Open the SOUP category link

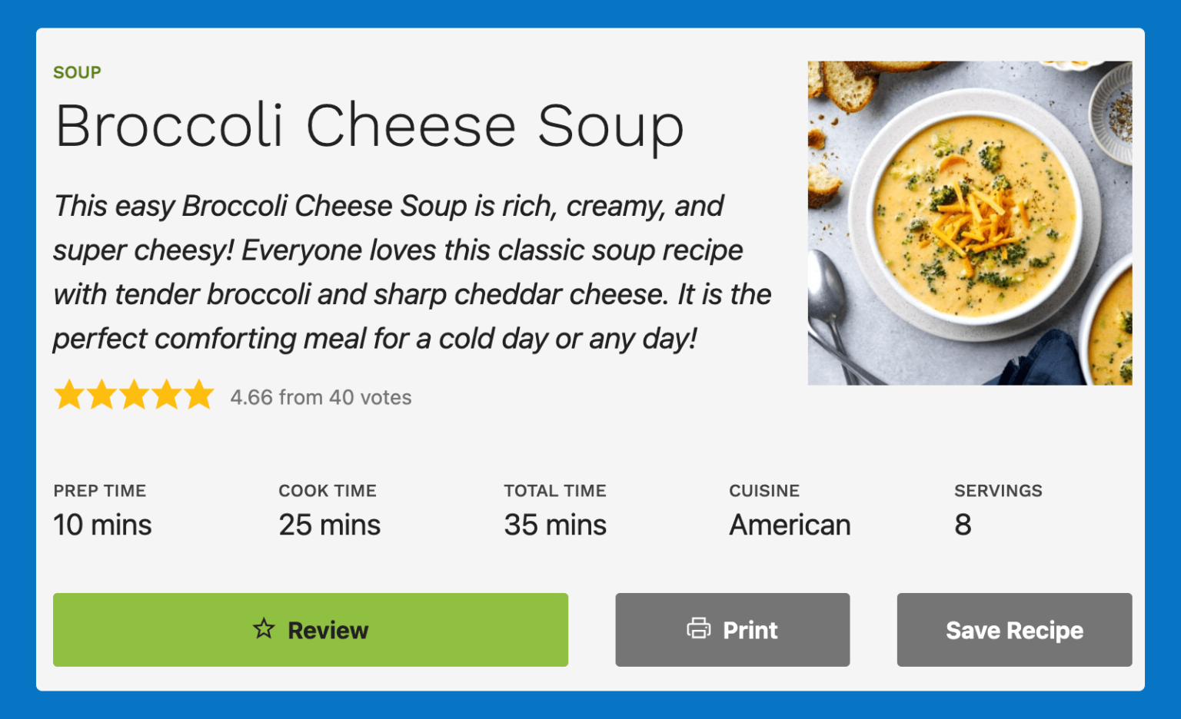[76, 71]
